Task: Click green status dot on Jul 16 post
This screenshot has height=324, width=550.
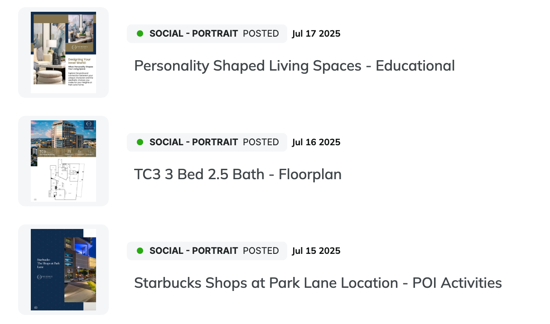Action: pos(140,142)
